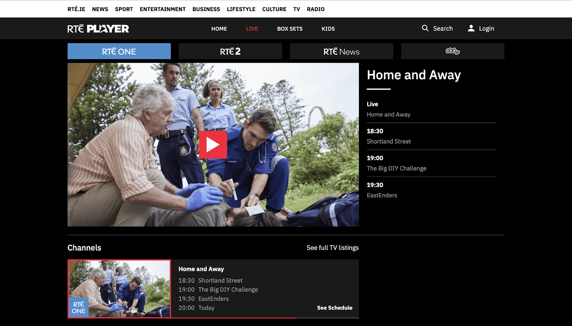Click the large Home and Away heading
The height and width of the screenshot is (326, 572).
click(x=414, y=75)
